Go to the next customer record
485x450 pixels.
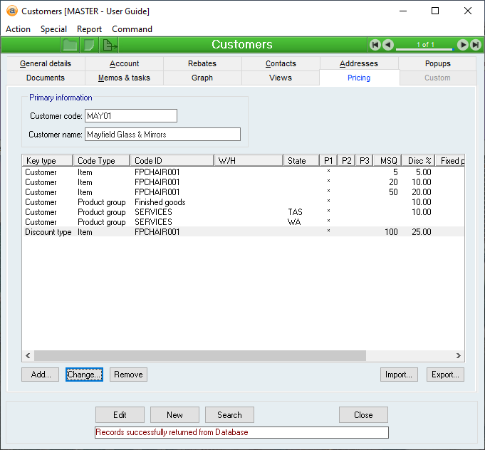[x=463, y=45]
